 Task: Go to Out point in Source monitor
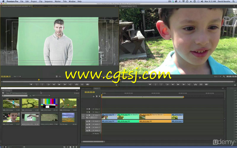click(x=70, y=85)
